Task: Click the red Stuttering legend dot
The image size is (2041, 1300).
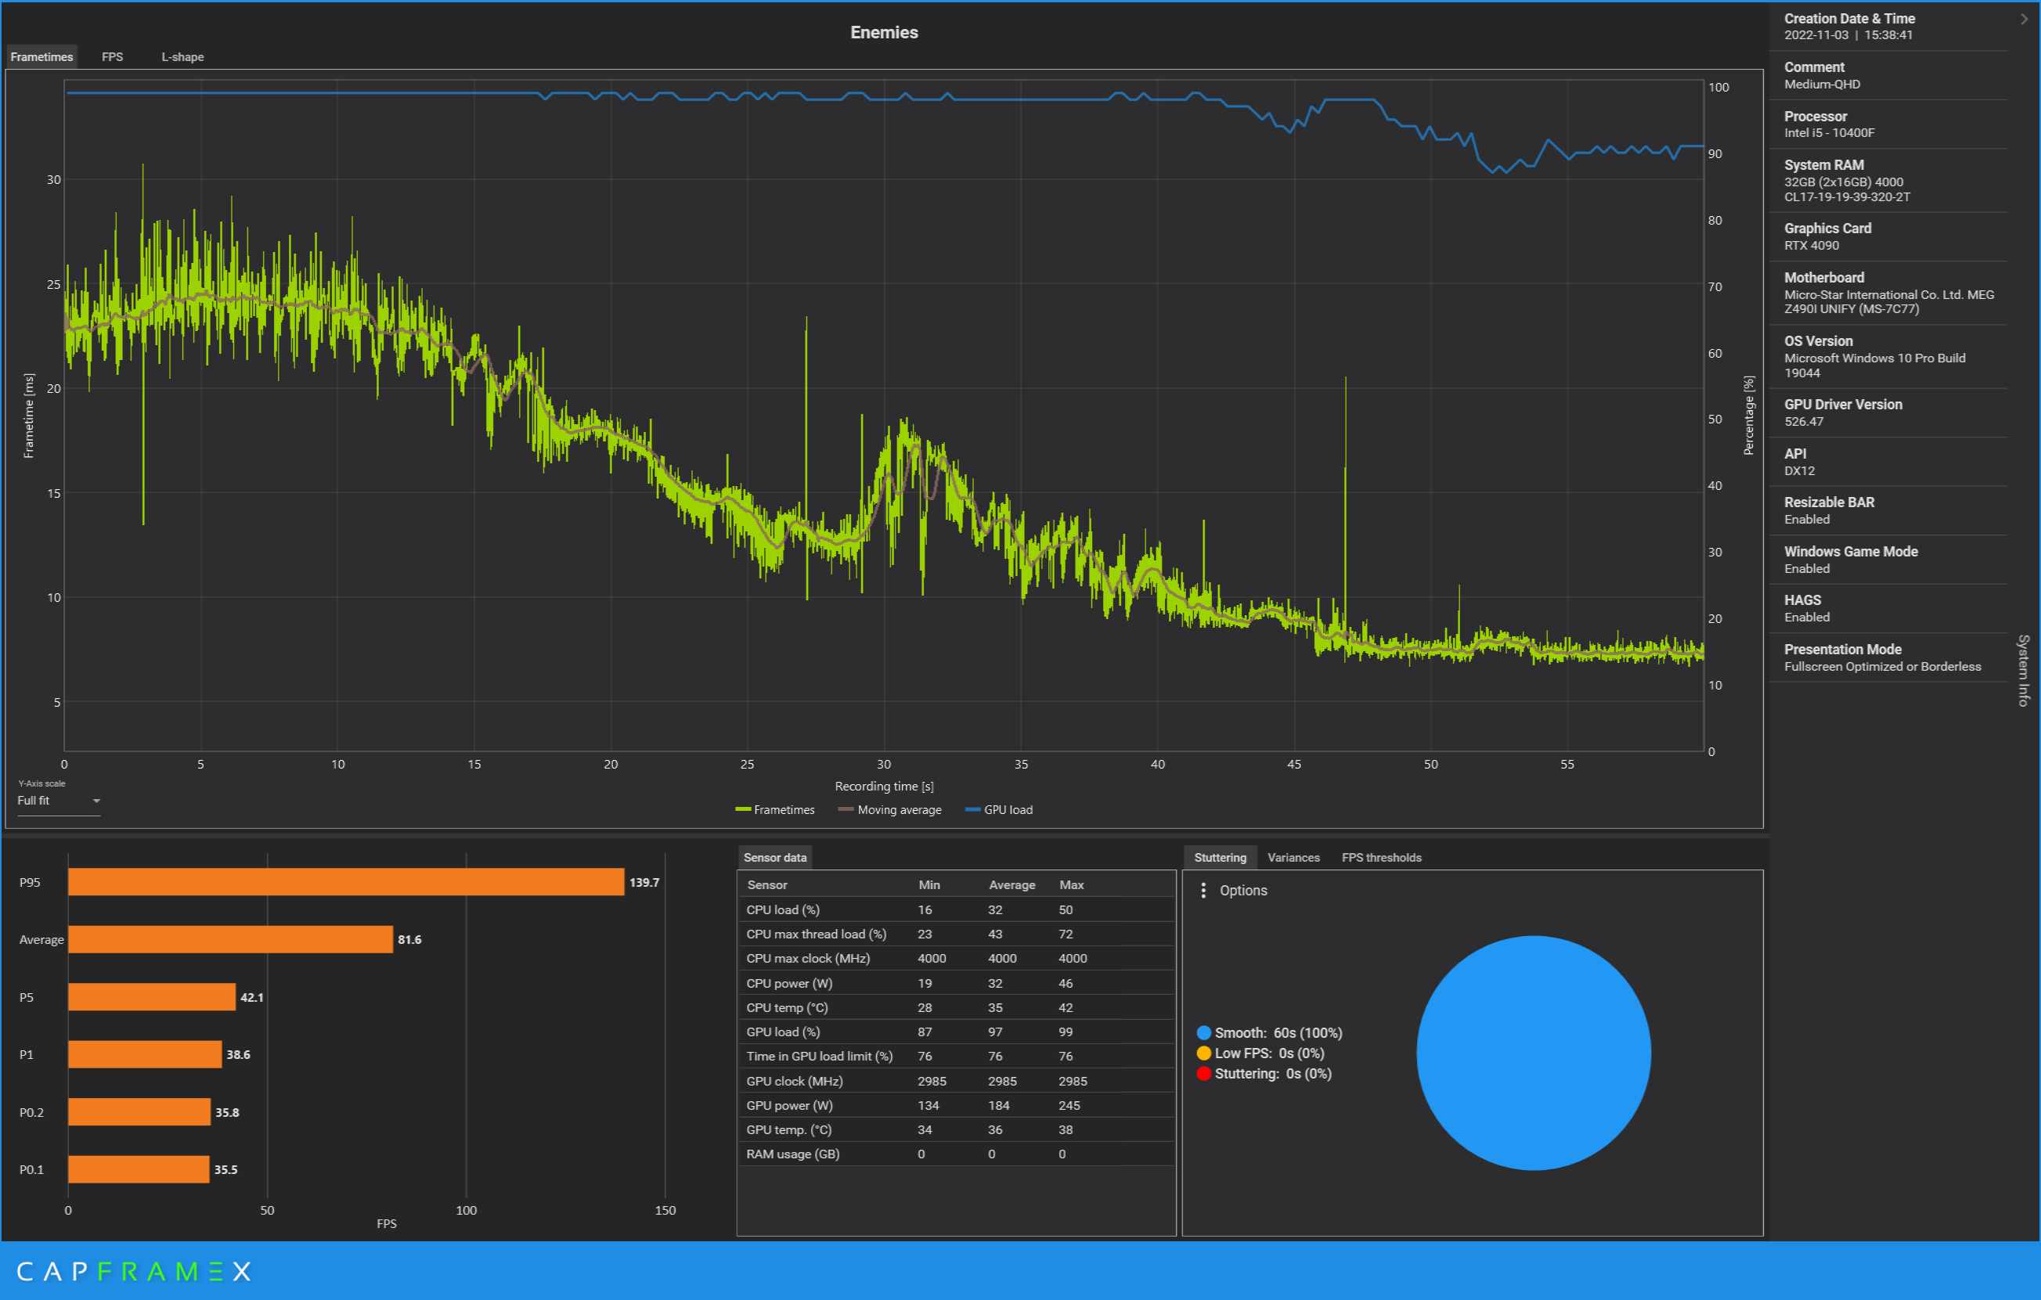Action: [1203, 1074]
